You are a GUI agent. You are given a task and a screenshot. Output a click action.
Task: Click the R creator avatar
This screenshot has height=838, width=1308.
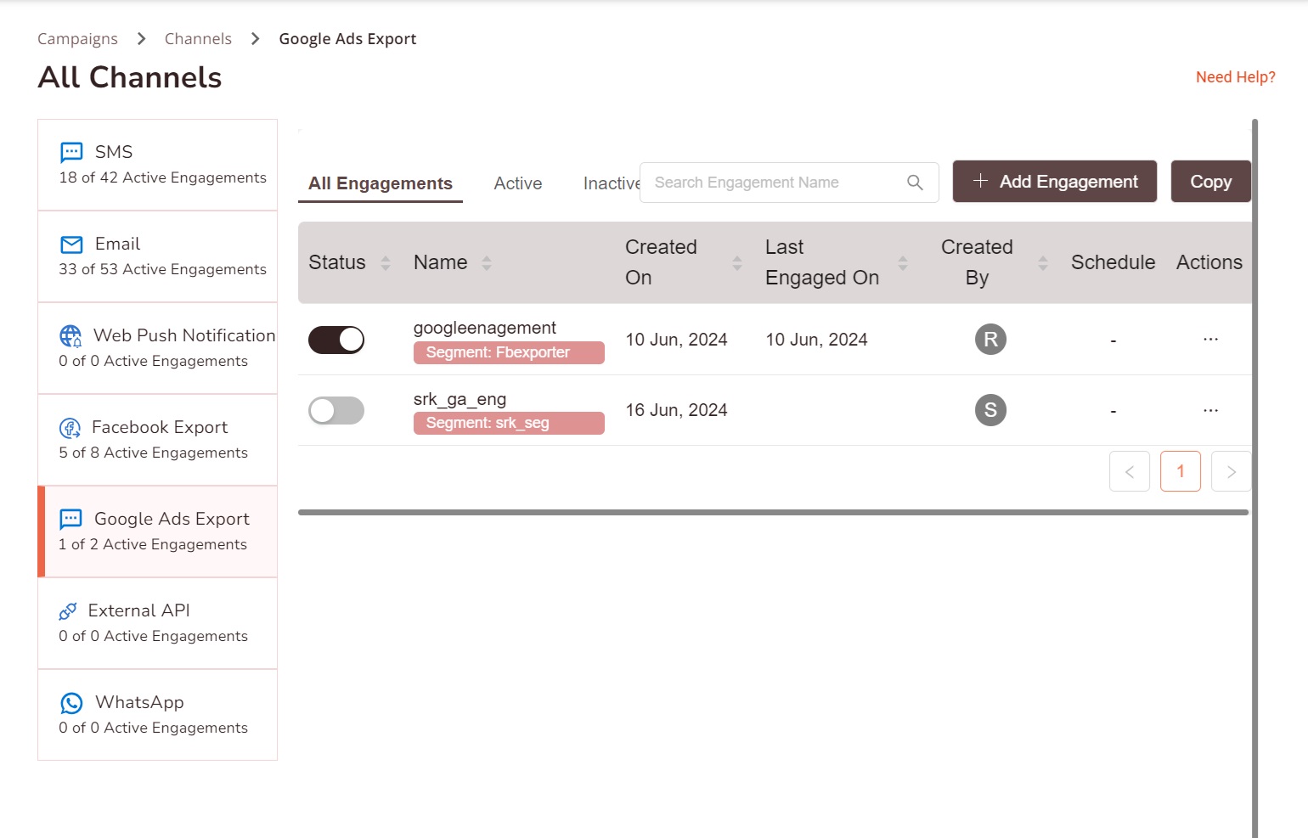pos(990,340)
